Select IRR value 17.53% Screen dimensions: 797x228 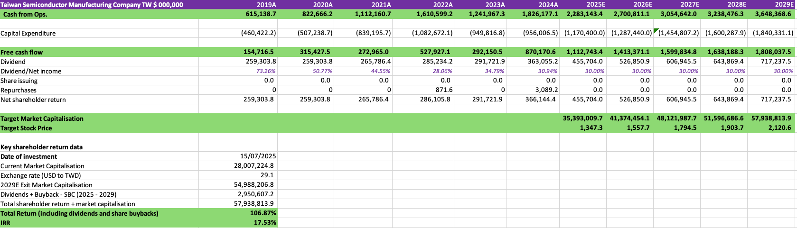pos(265,223)
